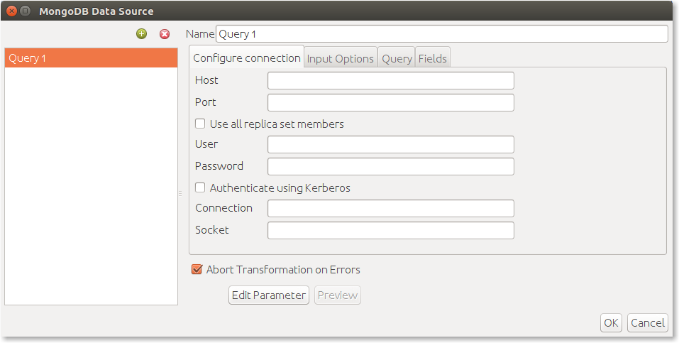
Task: Focus the Name input field
Action: click(x=442, y=34)
